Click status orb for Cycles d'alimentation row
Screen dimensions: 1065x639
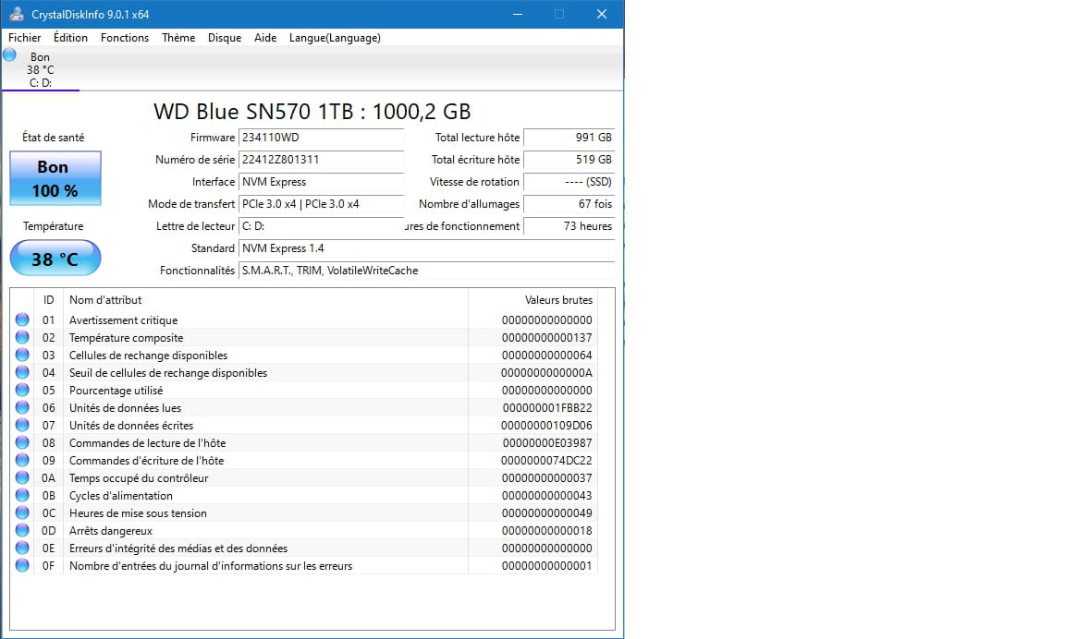(22, 495)
